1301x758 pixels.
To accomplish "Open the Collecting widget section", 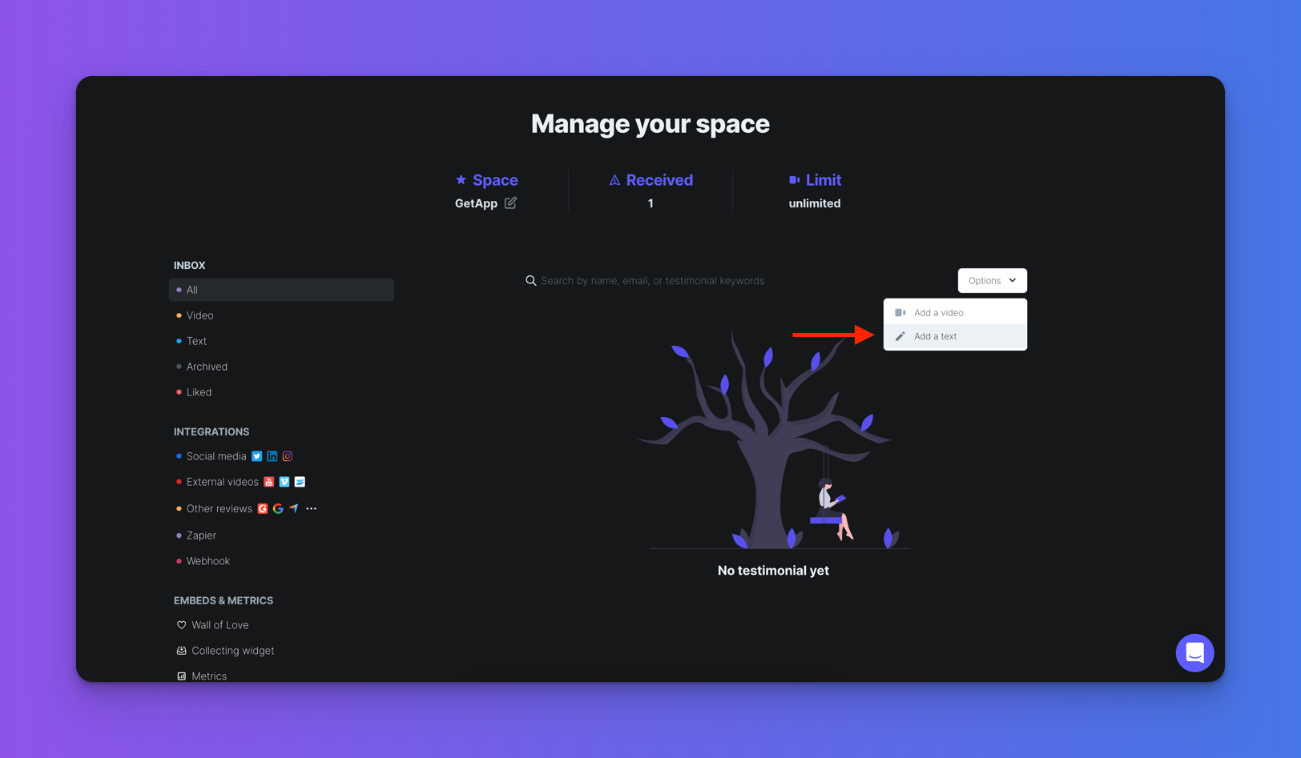I will click(x=233, y=650).
